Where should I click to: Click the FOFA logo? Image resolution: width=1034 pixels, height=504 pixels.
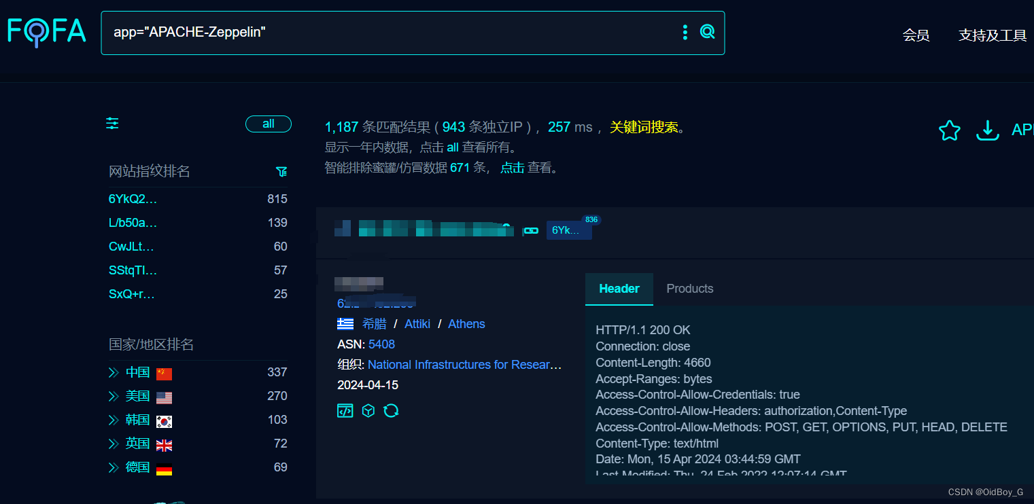coord(47,31)
